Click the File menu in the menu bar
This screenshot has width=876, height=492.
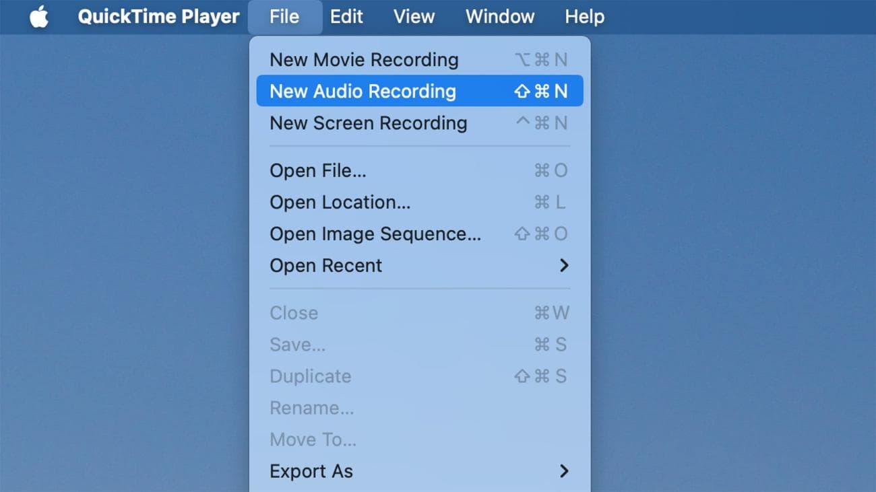[284, 17]
